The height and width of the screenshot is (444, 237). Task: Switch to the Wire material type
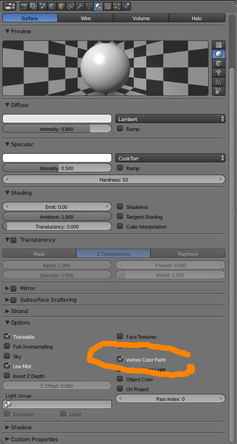(x=86, y=18)
